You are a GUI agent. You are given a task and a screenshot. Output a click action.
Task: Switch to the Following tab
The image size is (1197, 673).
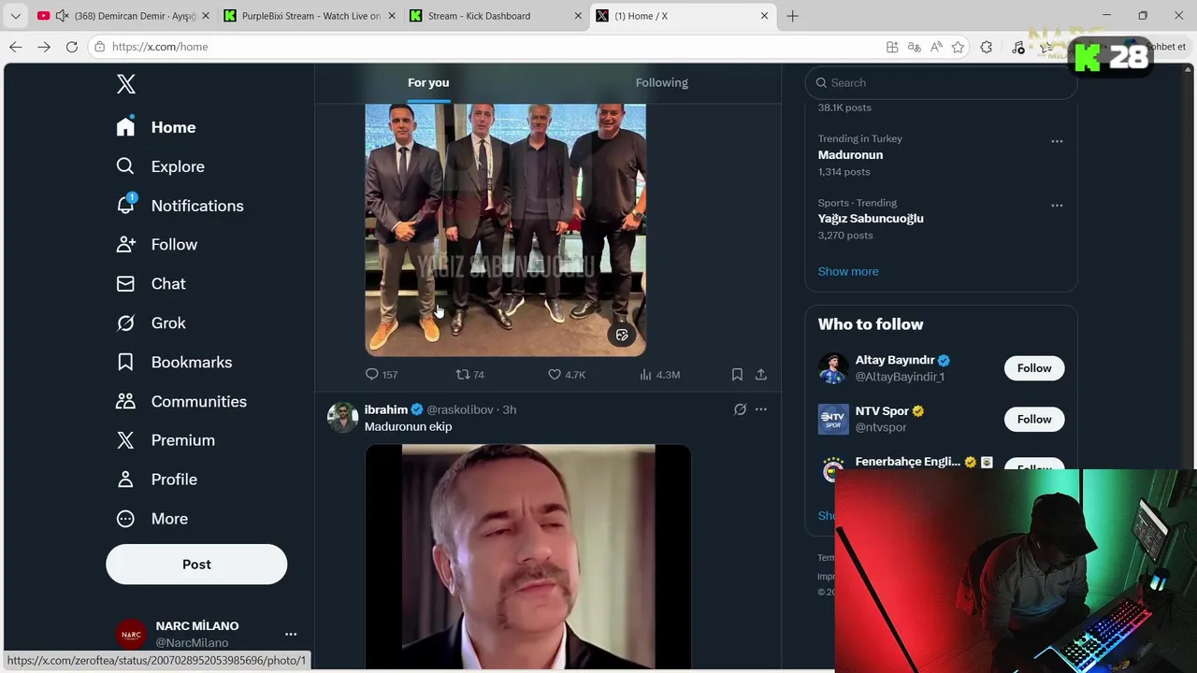point(662,82)
